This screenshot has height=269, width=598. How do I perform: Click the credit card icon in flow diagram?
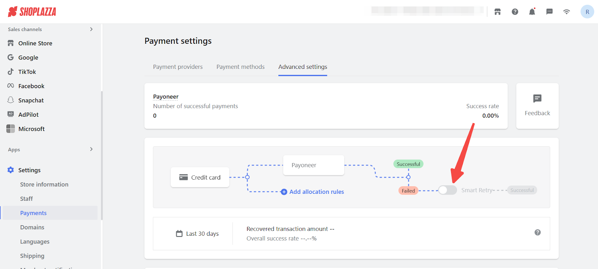point(184,177)
